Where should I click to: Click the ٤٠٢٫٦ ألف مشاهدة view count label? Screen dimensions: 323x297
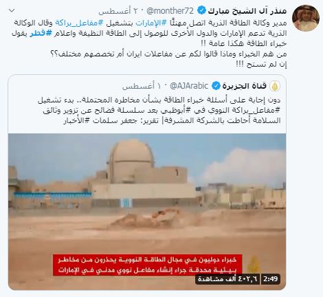(227, 279)
